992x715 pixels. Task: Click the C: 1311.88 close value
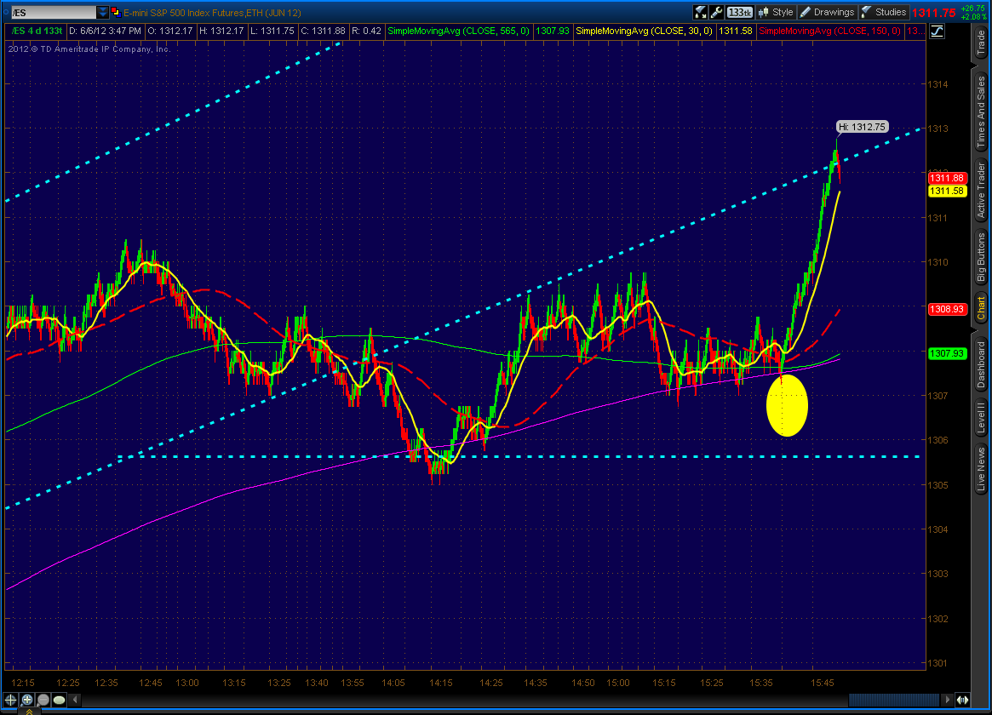pos(323,31)
